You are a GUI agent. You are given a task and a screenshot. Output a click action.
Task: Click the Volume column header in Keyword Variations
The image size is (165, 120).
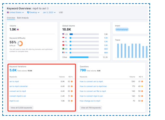62,77
